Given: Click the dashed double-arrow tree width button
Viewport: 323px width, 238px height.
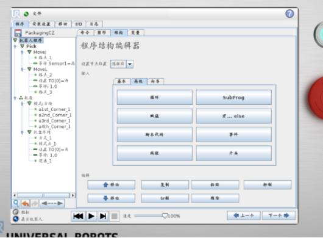Looking at the screenshot, I should (52, 203).
